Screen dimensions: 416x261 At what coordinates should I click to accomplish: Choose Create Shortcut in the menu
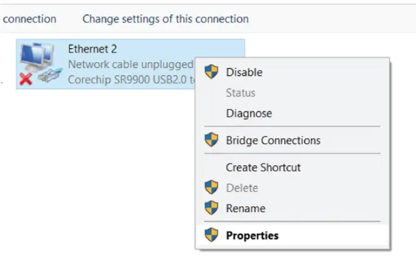pyautogui.click(x=263, y=167)
